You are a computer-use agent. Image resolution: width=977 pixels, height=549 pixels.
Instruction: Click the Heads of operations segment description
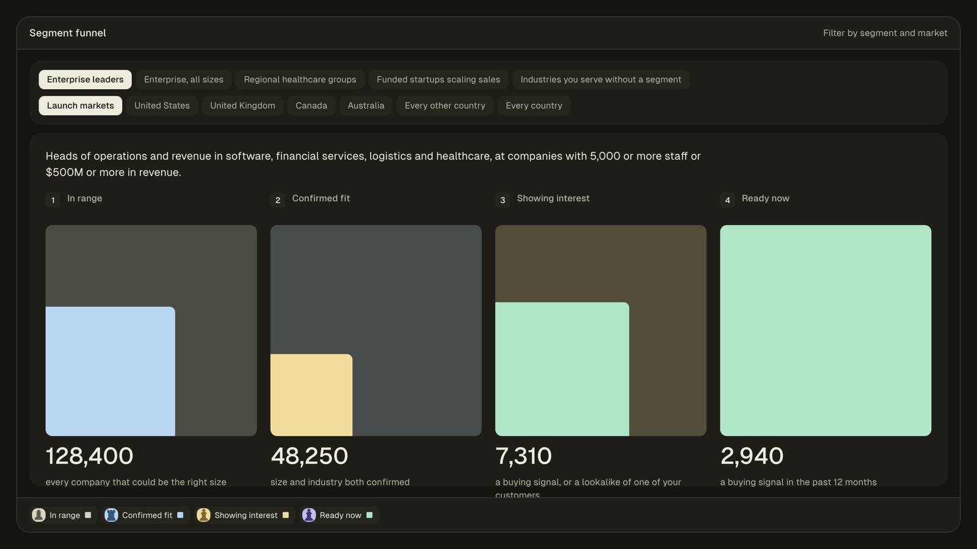pos(373,164)
